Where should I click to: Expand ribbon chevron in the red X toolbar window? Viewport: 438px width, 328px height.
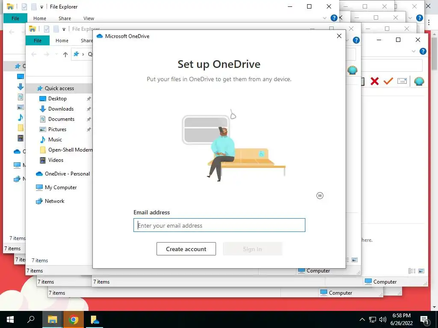414,51
